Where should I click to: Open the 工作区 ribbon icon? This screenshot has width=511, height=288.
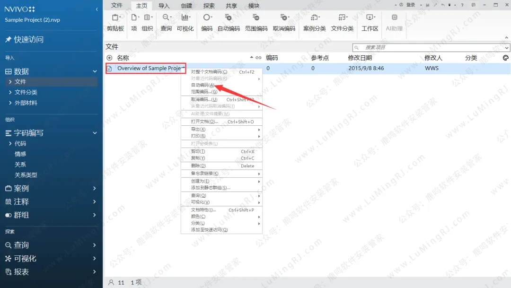click(x=370, y=17)
